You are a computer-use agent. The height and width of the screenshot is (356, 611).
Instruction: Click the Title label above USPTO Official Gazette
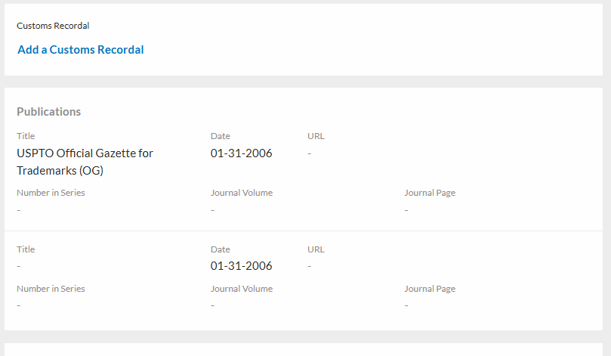[x=26, y=136]
